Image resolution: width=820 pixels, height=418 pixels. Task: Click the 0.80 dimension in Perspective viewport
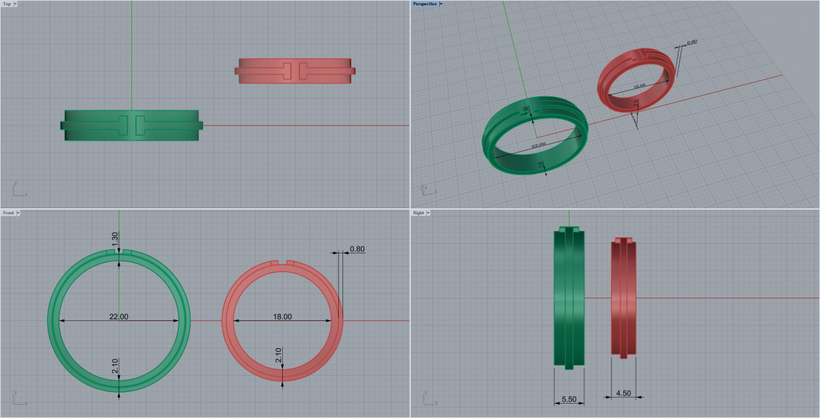692,42
